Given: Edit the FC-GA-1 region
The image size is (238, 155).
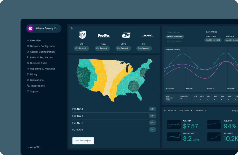Looking at the screenshot, I should [152, 116].
